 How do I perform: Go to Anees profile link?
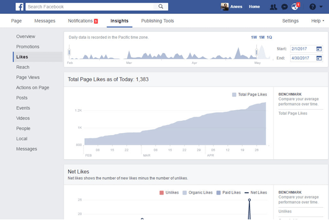tap(236, 7)
